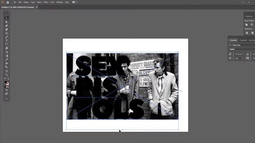Click the Home icon

pyautogui.click(x=8, y=2)
